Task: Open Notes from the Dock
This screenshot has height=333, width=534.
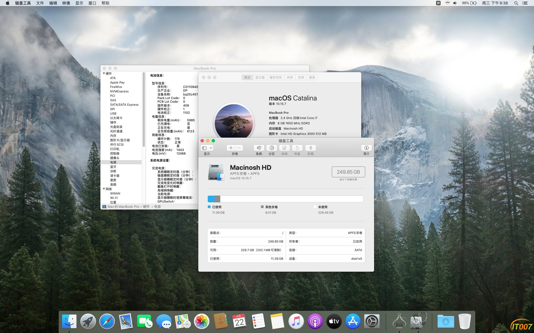Action: [277, 322]
